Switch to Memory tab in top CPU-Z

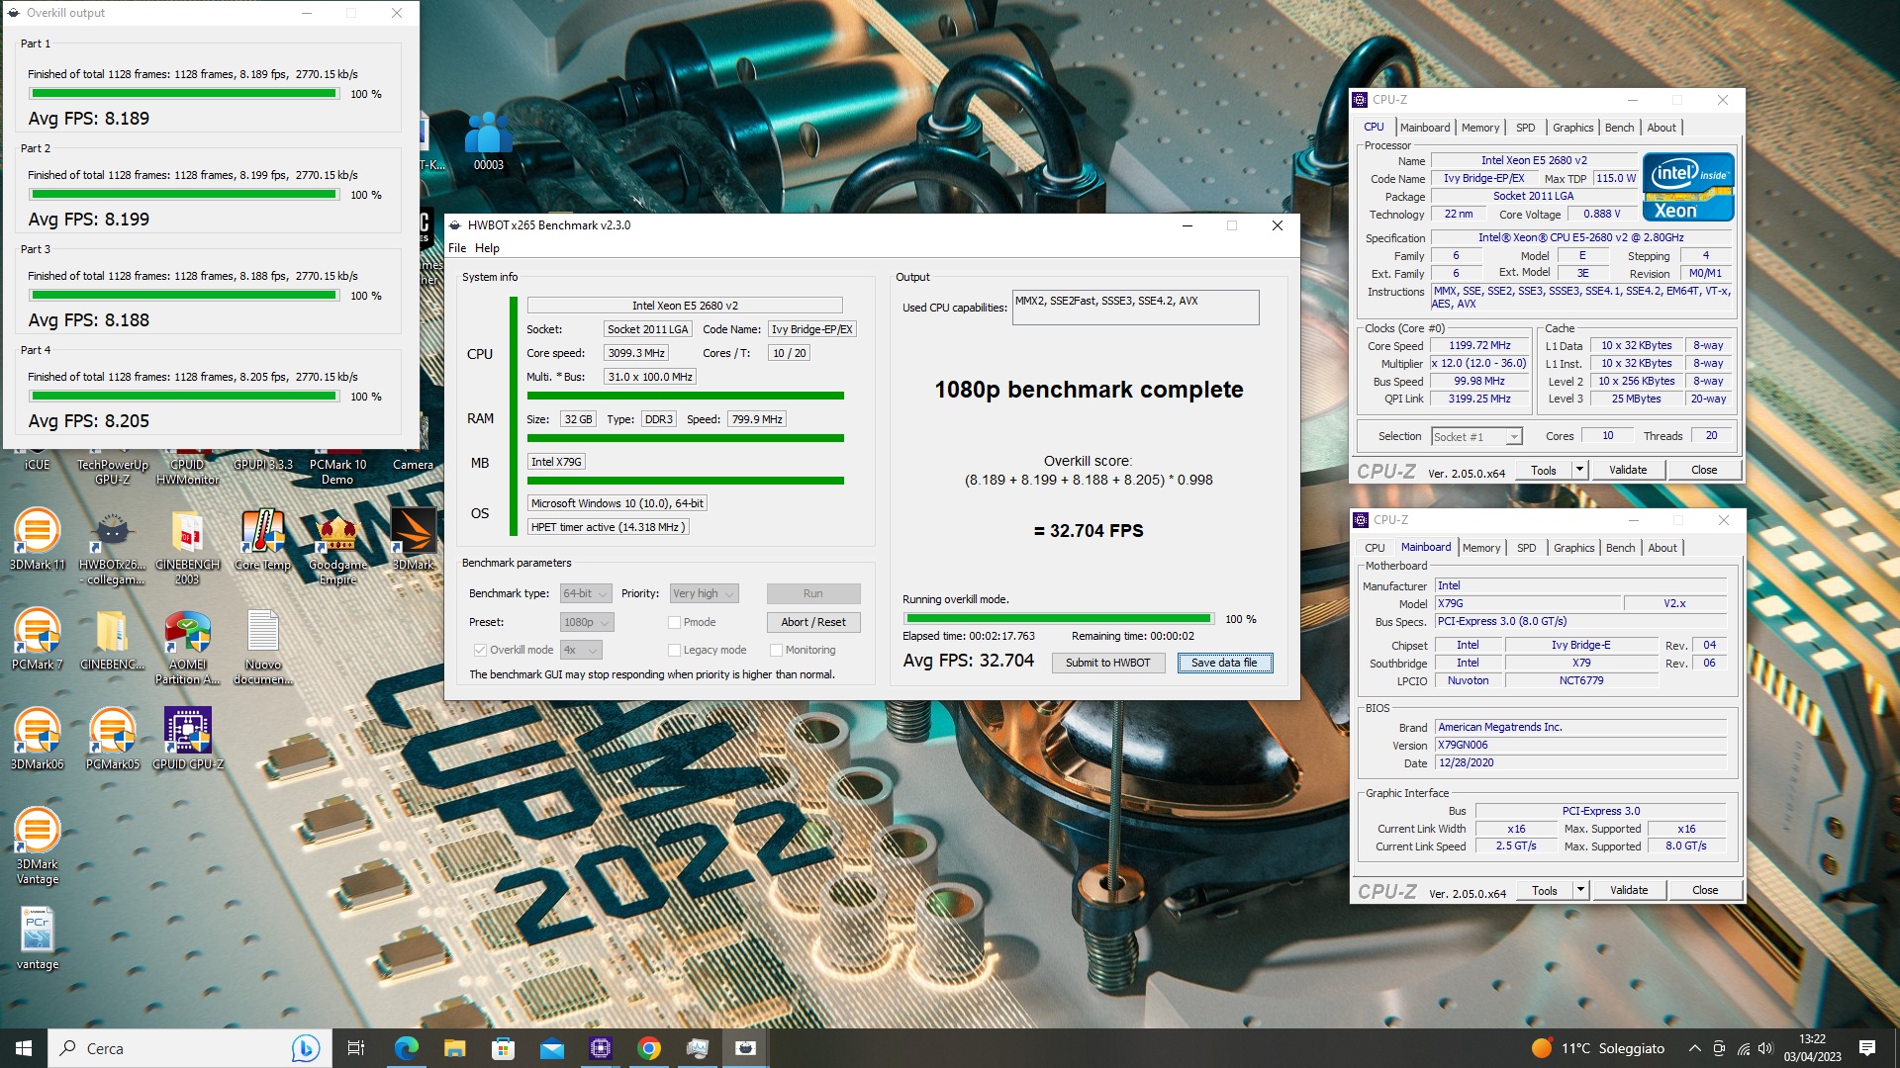1480,128
